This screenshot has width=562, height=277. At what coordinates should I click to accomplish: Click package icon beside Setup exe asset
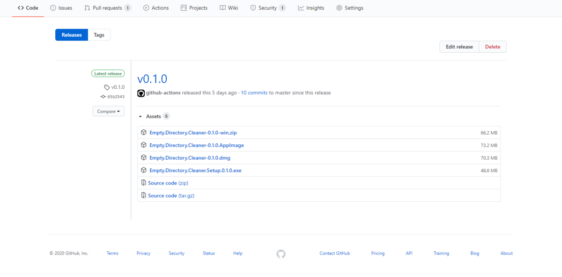(144, 170)
